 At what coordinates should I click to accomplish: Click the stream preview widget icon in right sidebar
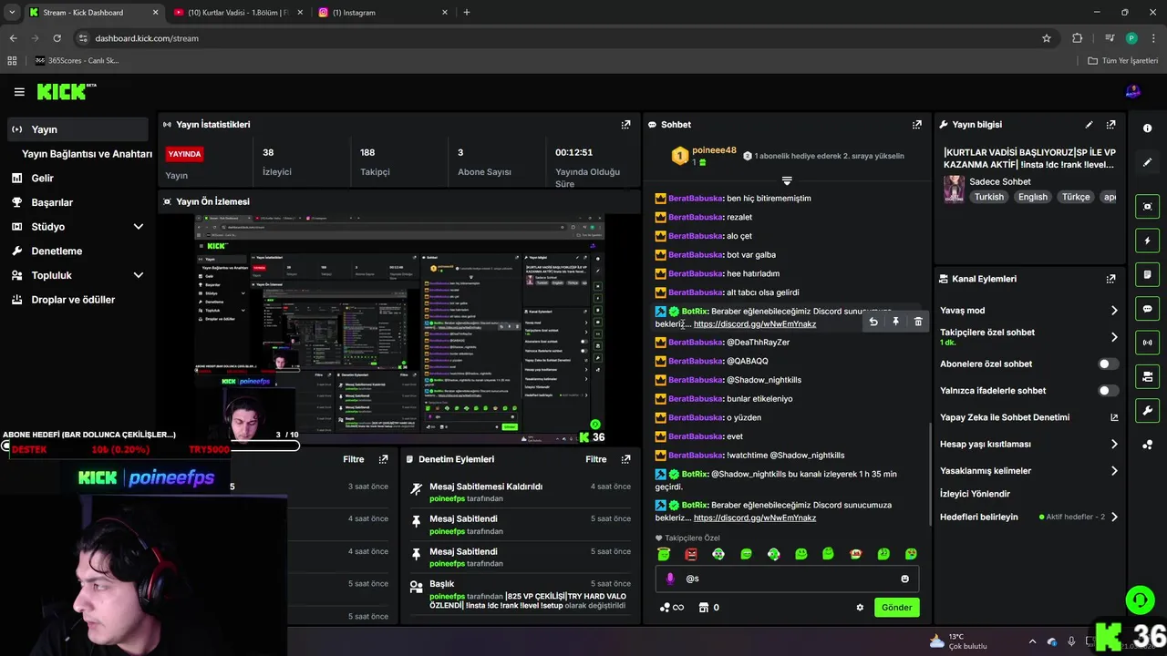click(1147, 207)
